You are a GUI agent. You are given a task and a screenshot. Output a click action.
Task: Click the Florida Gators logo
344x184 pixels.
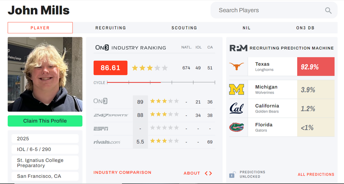click(237, 127)
